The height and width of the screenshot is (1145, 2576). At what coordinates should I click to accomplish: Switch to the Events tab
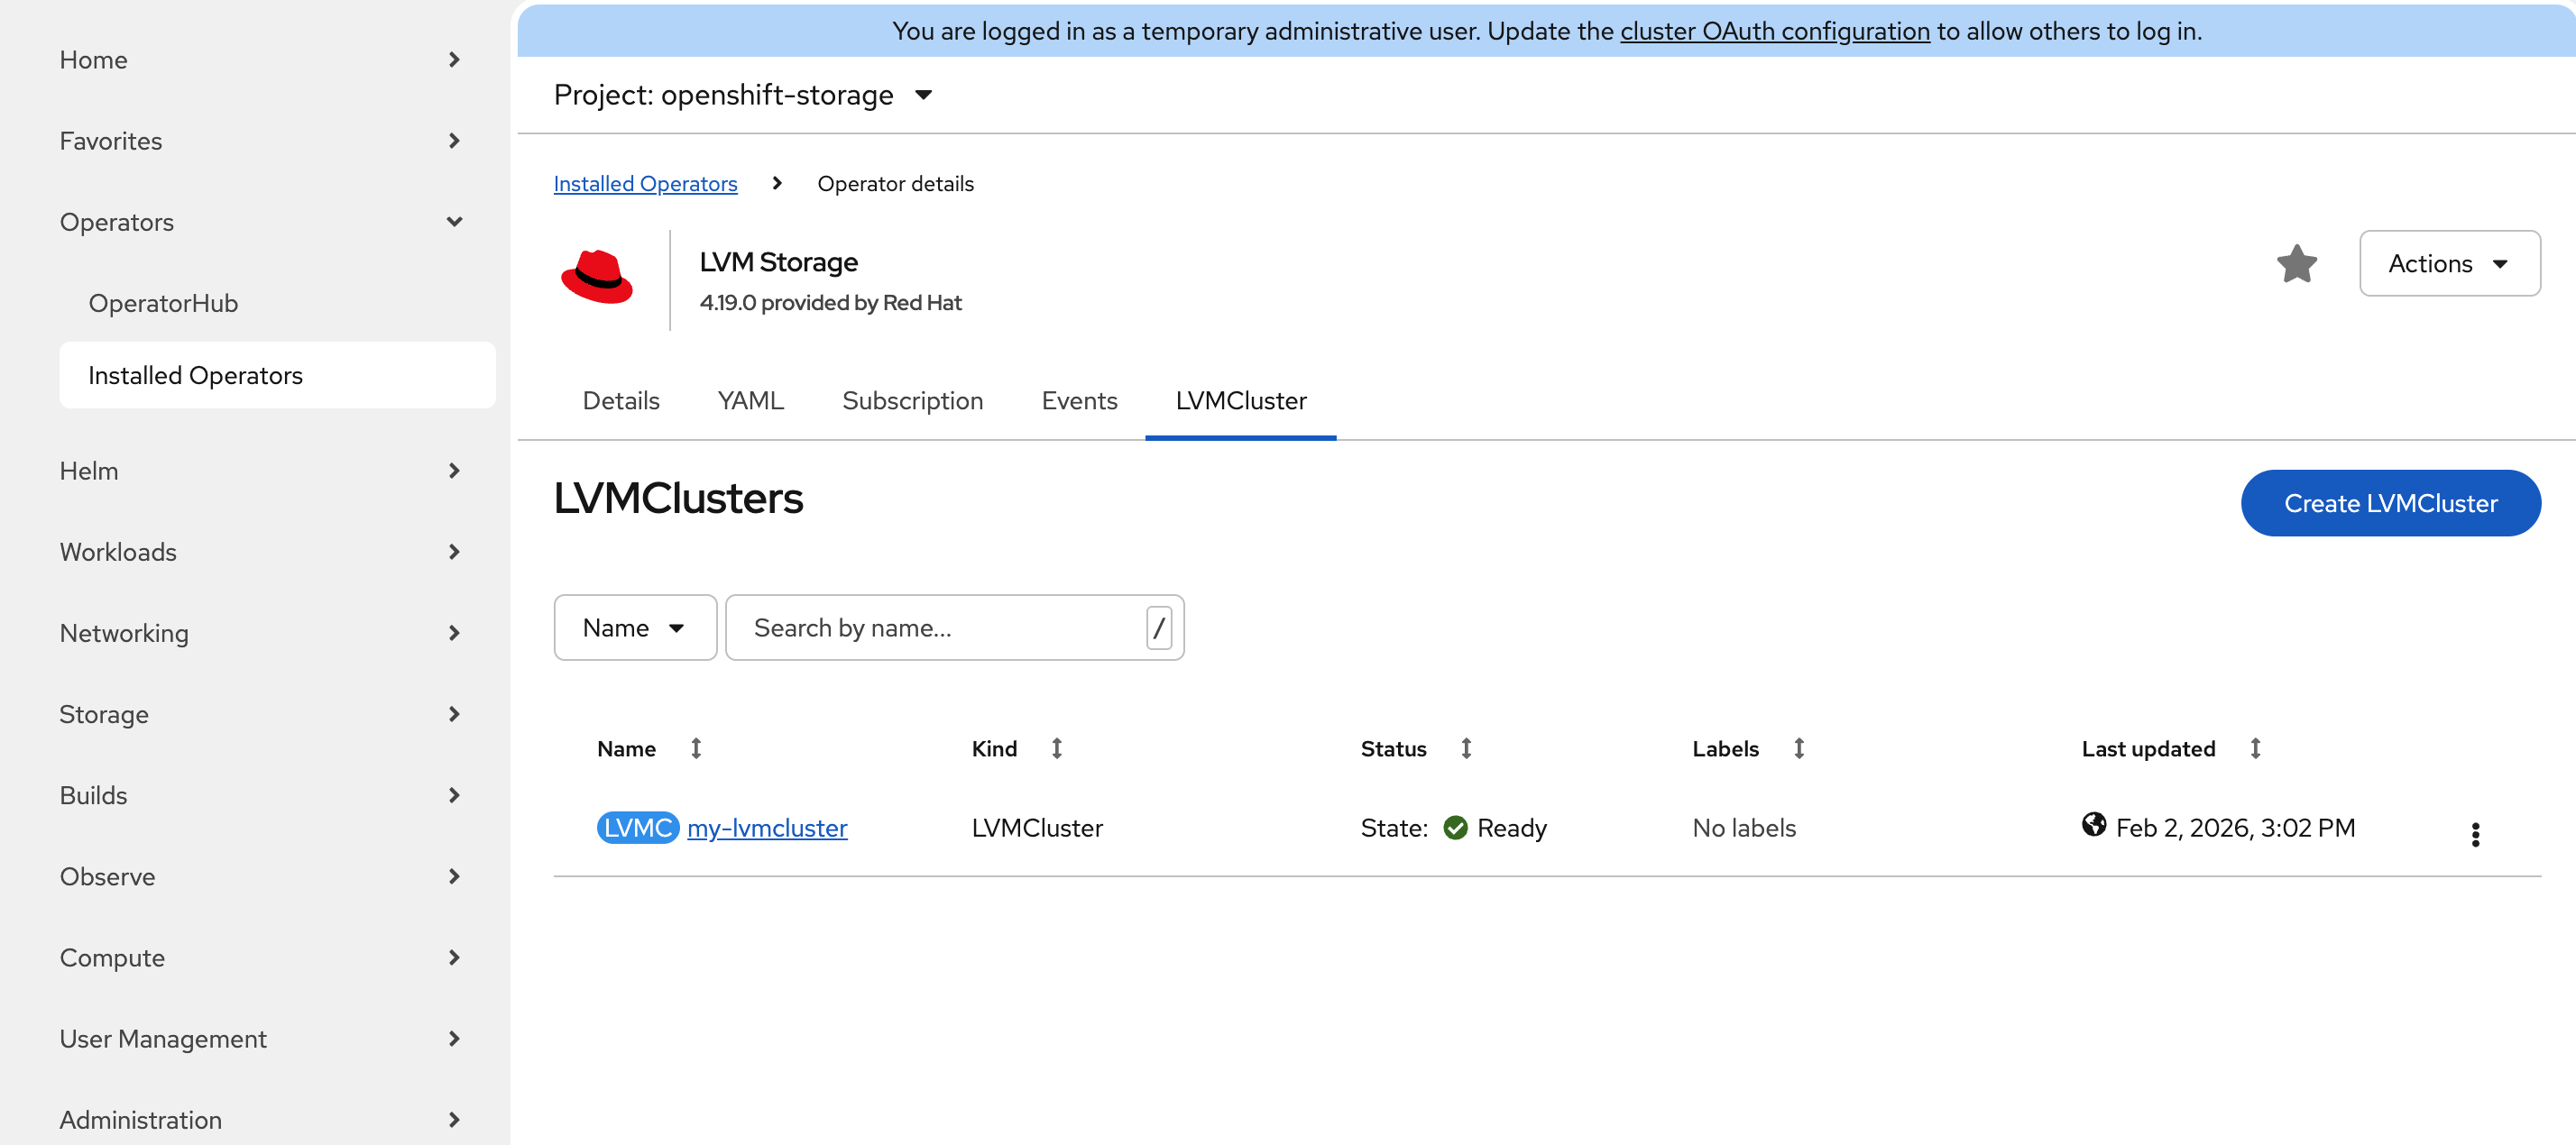click(1079, 401)
